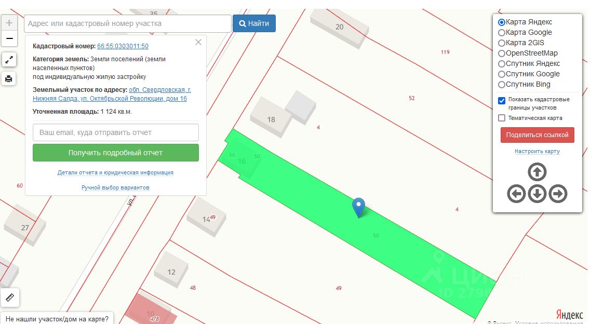The height and width of the screenshot is (324, 591).
Task: Focus the address or cadastral number field
Action: 128,23
